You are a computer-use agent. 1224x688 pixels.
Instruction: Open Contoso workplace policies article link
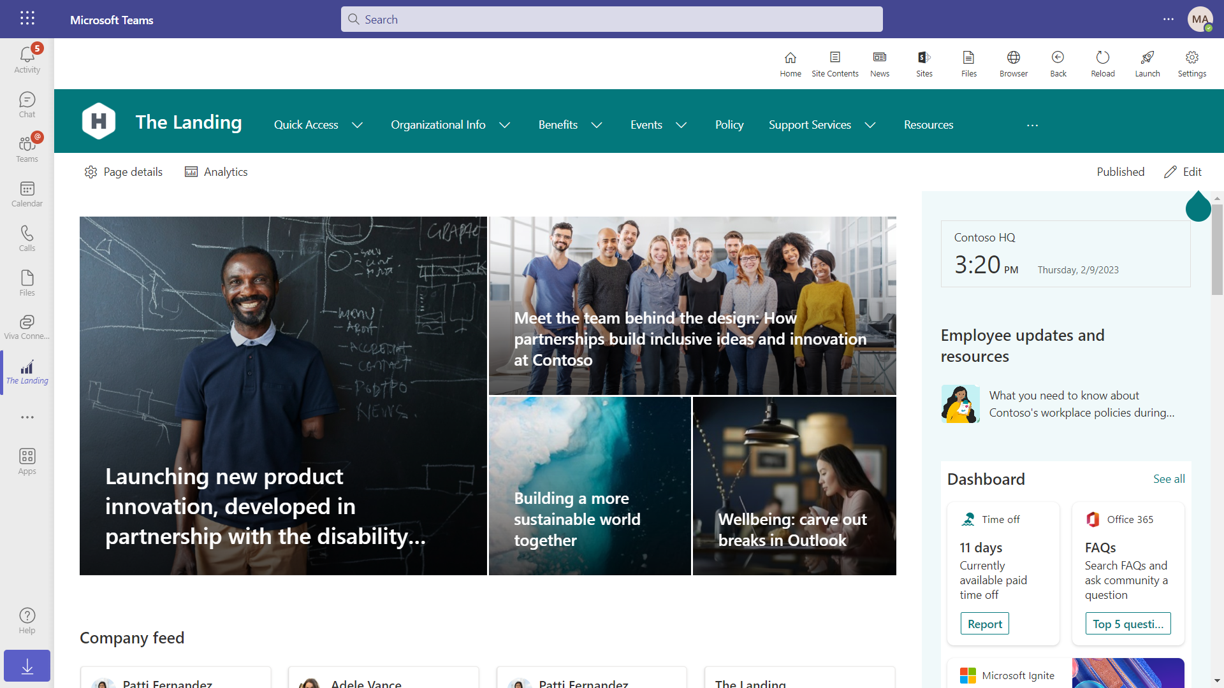coord(1081,404)
